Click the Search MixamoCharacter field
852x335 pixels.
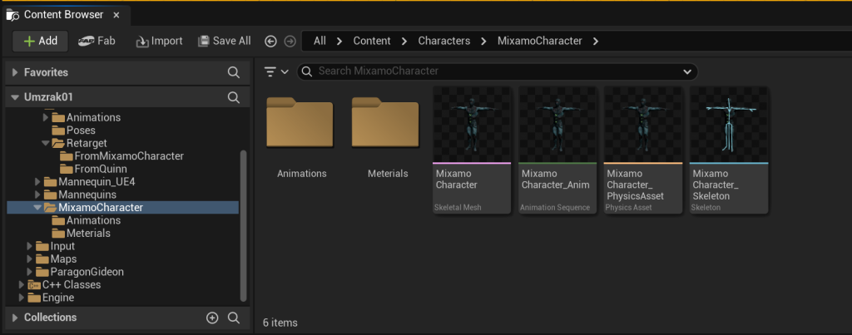click(498, 71)
